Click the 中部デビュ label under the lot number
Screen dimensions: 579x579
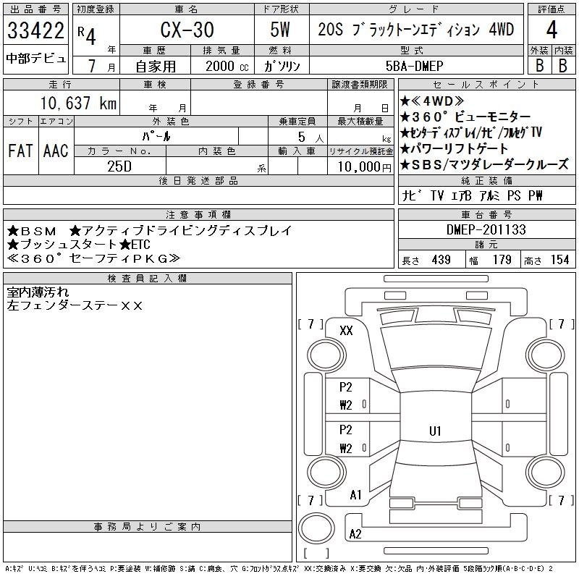point(35,59)
